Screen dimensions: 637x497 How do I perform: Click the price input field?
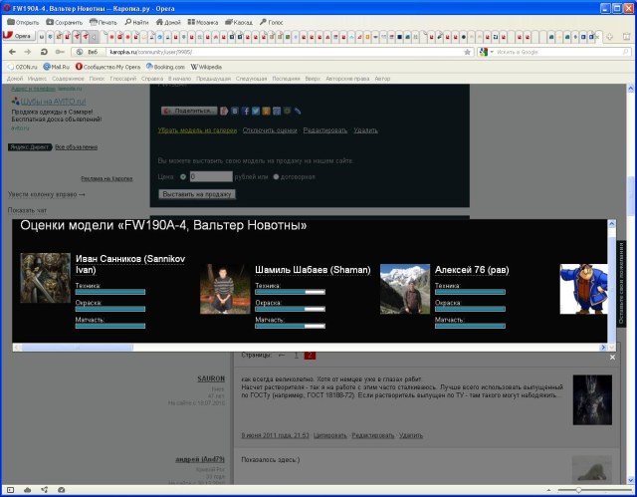[x=210, y=176]
